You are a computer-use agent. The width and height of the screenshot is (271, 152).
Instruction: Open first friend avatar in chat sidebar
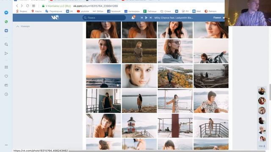coord(262,91)
